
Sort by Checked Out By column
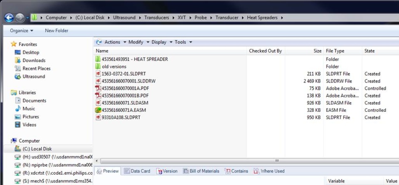pos(266,50)
